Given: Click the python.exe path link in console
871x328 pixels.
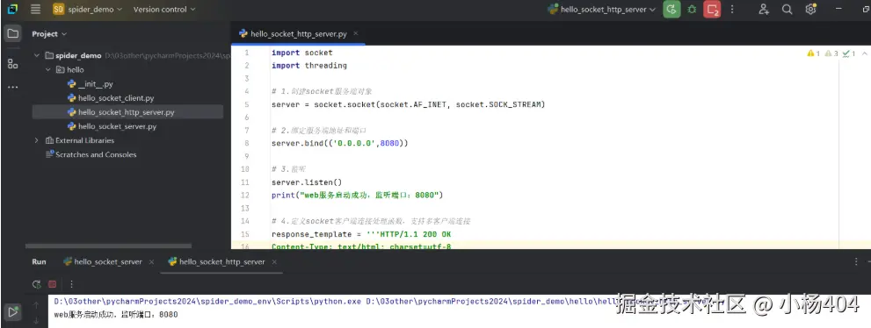Looking at the screenshot, I should pos(207,302).
